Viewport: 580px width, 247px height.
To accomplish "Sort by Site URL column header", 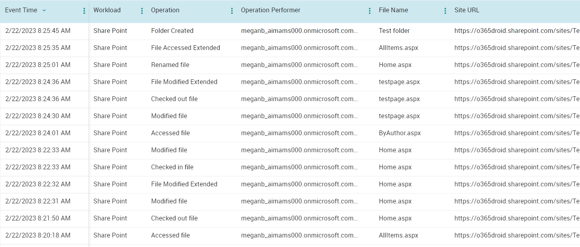I will coord(467,10).
